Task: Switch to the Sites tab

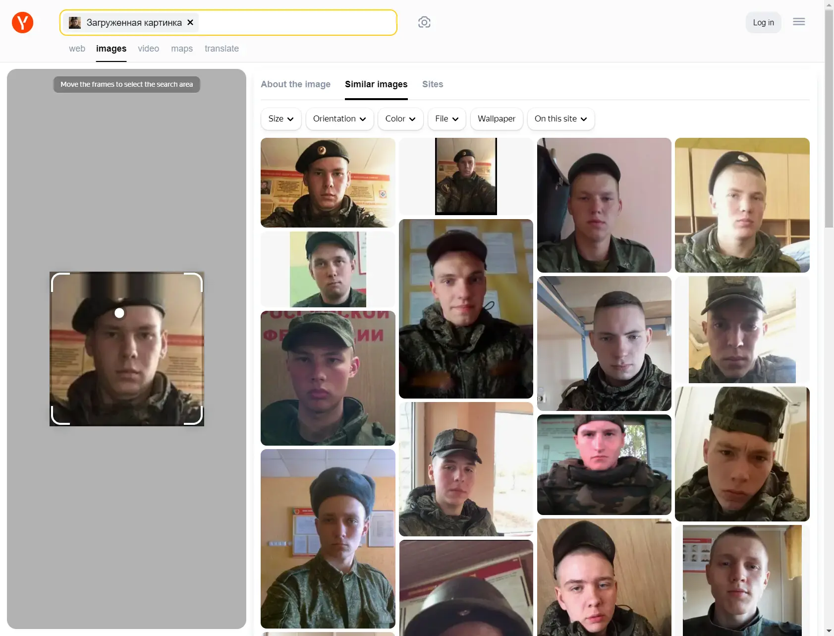Action: pyautogui.click(x=432, y=84)
